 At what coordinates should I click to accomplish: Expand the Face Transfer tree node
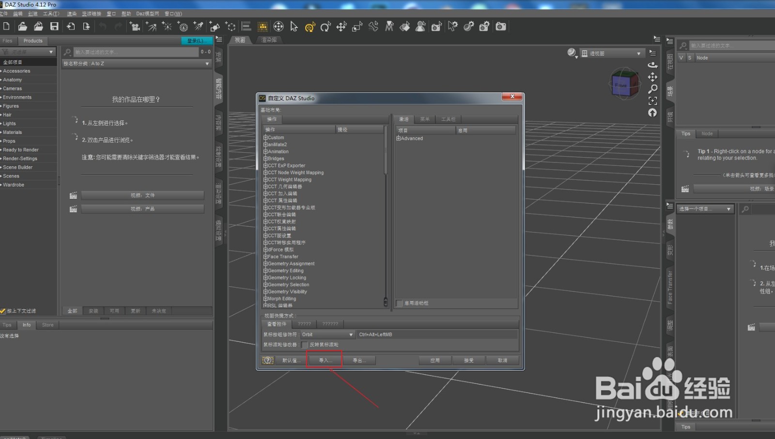coord(265,257)
